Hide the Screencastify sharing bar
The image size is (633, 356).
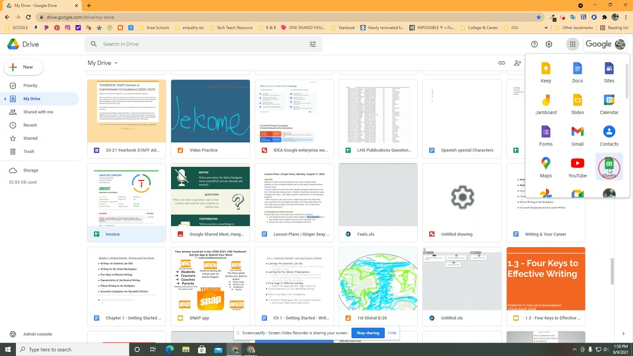pyautogui.click(x=392, y=333)
